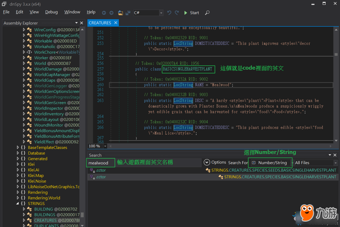Expand the WireConfig tree node
The height and width of the screenshot is (227, 340).
coord(24,30)
